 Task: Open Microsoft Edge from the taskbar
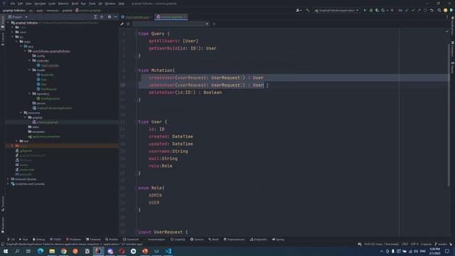41,251
